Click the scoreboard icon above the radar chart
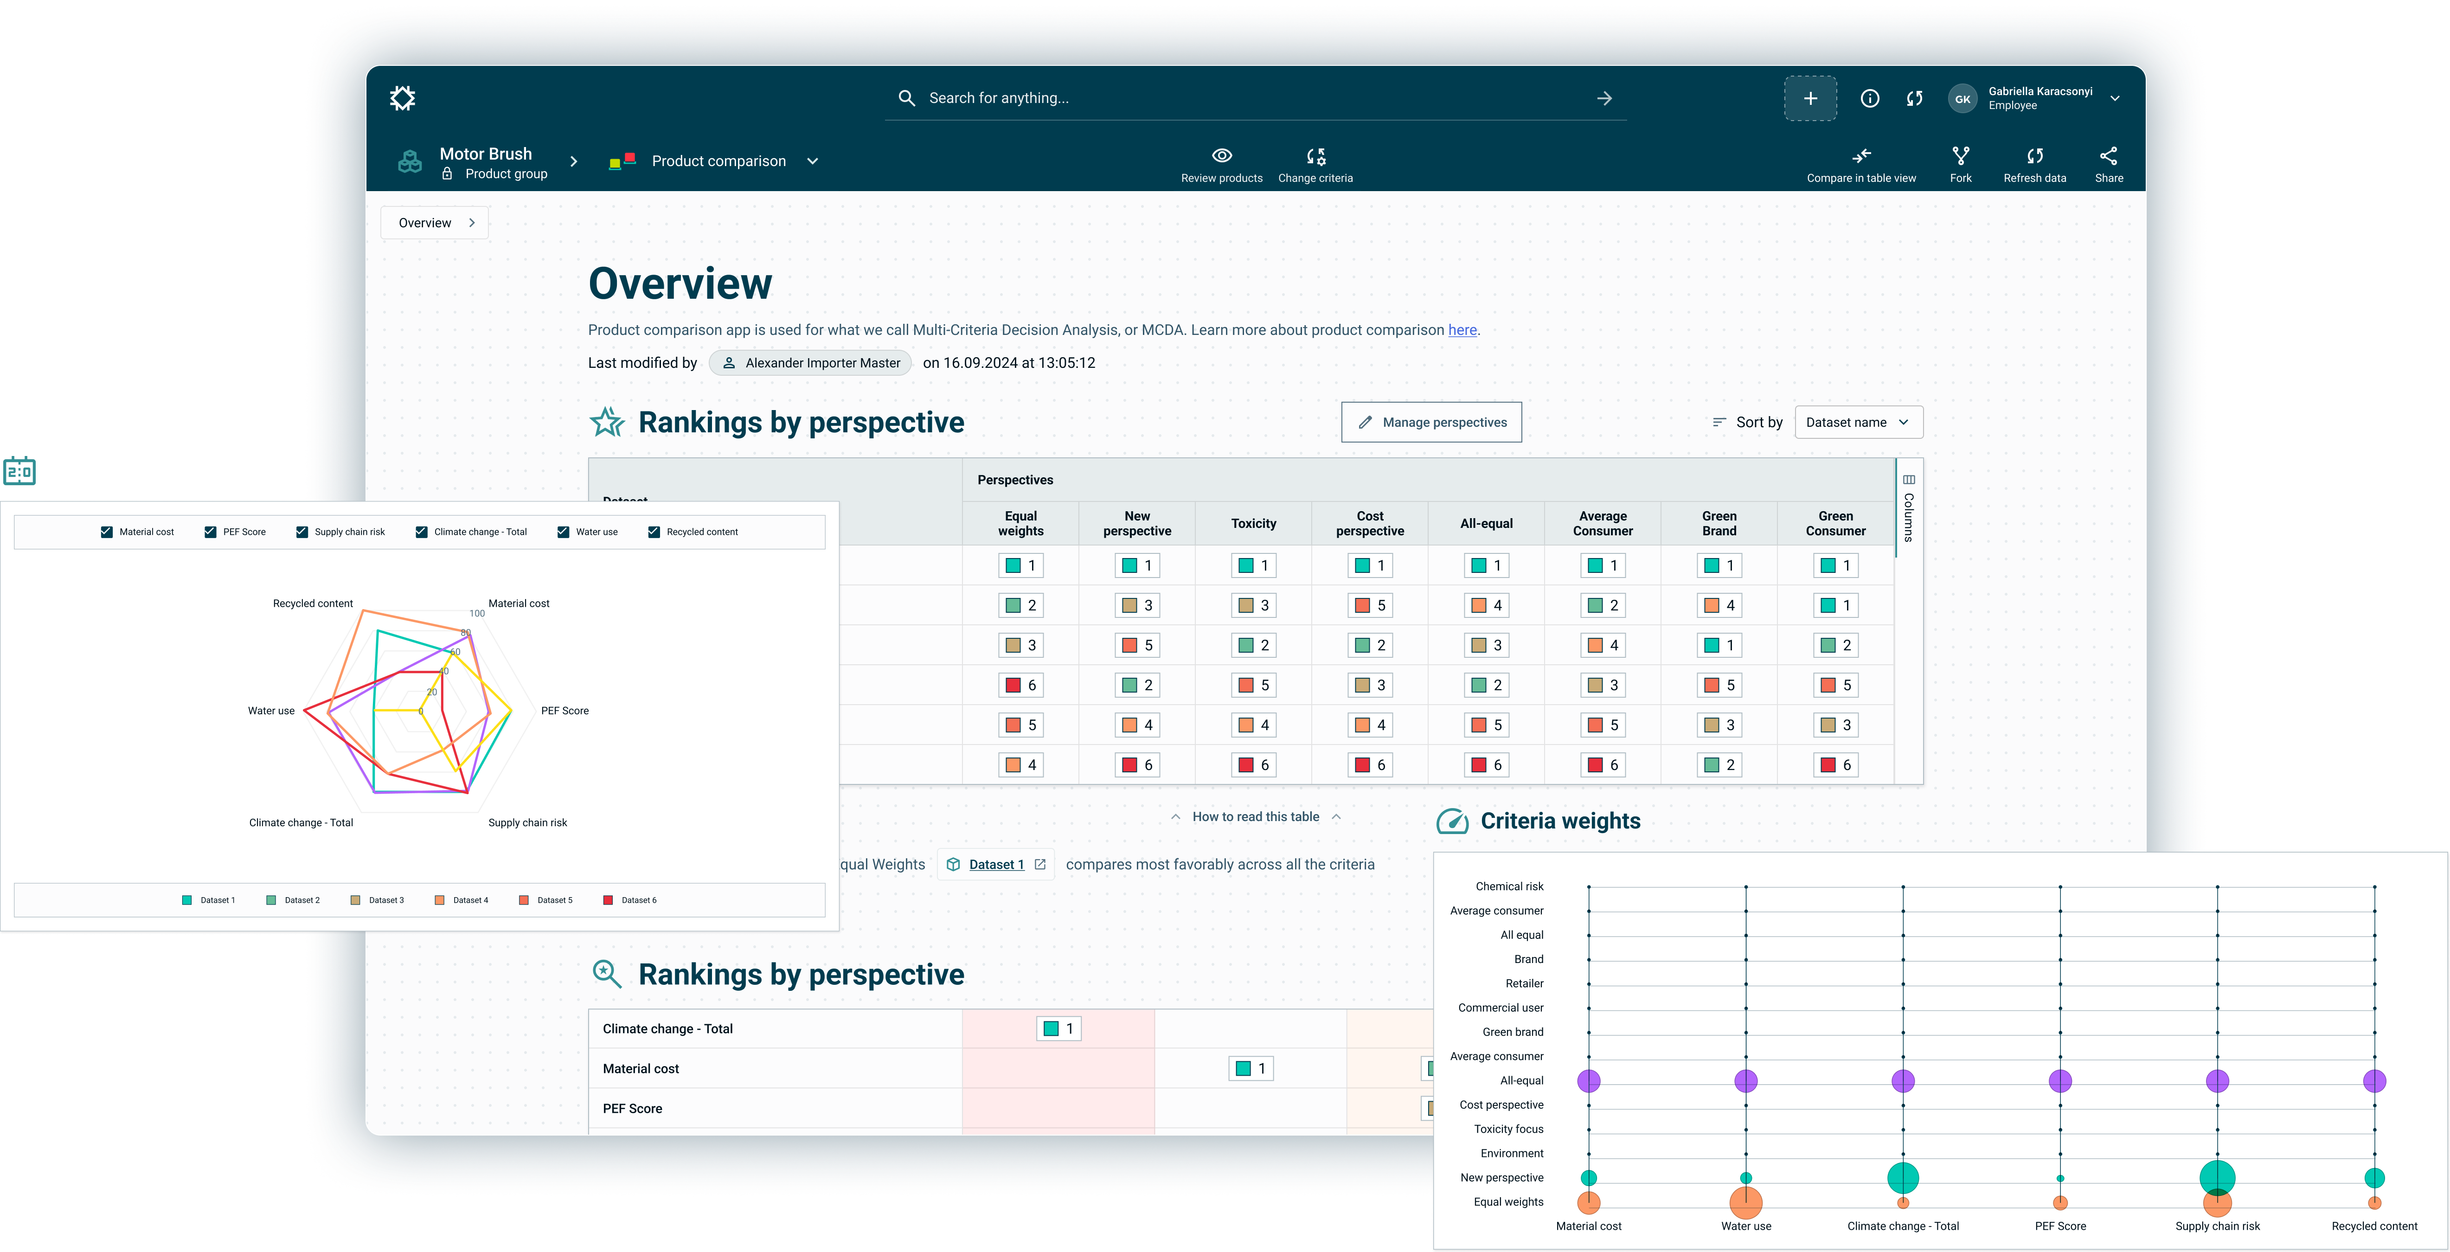 click(20, 470)
